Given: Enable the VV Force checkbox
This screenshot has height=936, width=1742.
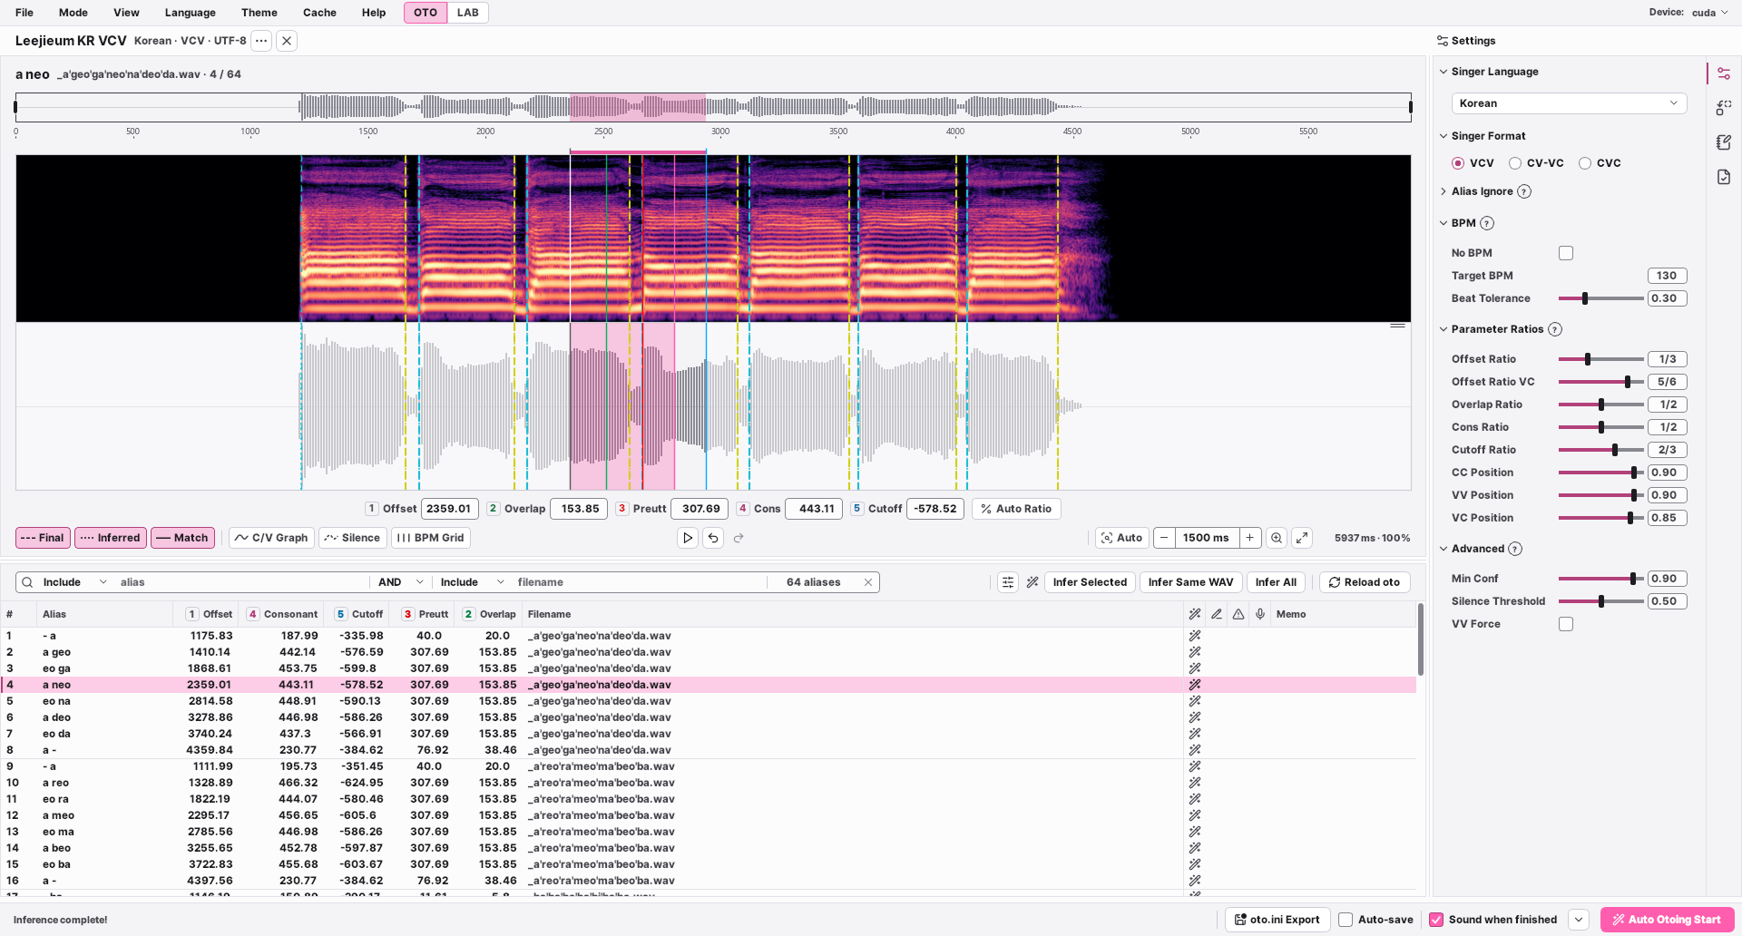Looking at the screenshot, I should [1566, 624].
